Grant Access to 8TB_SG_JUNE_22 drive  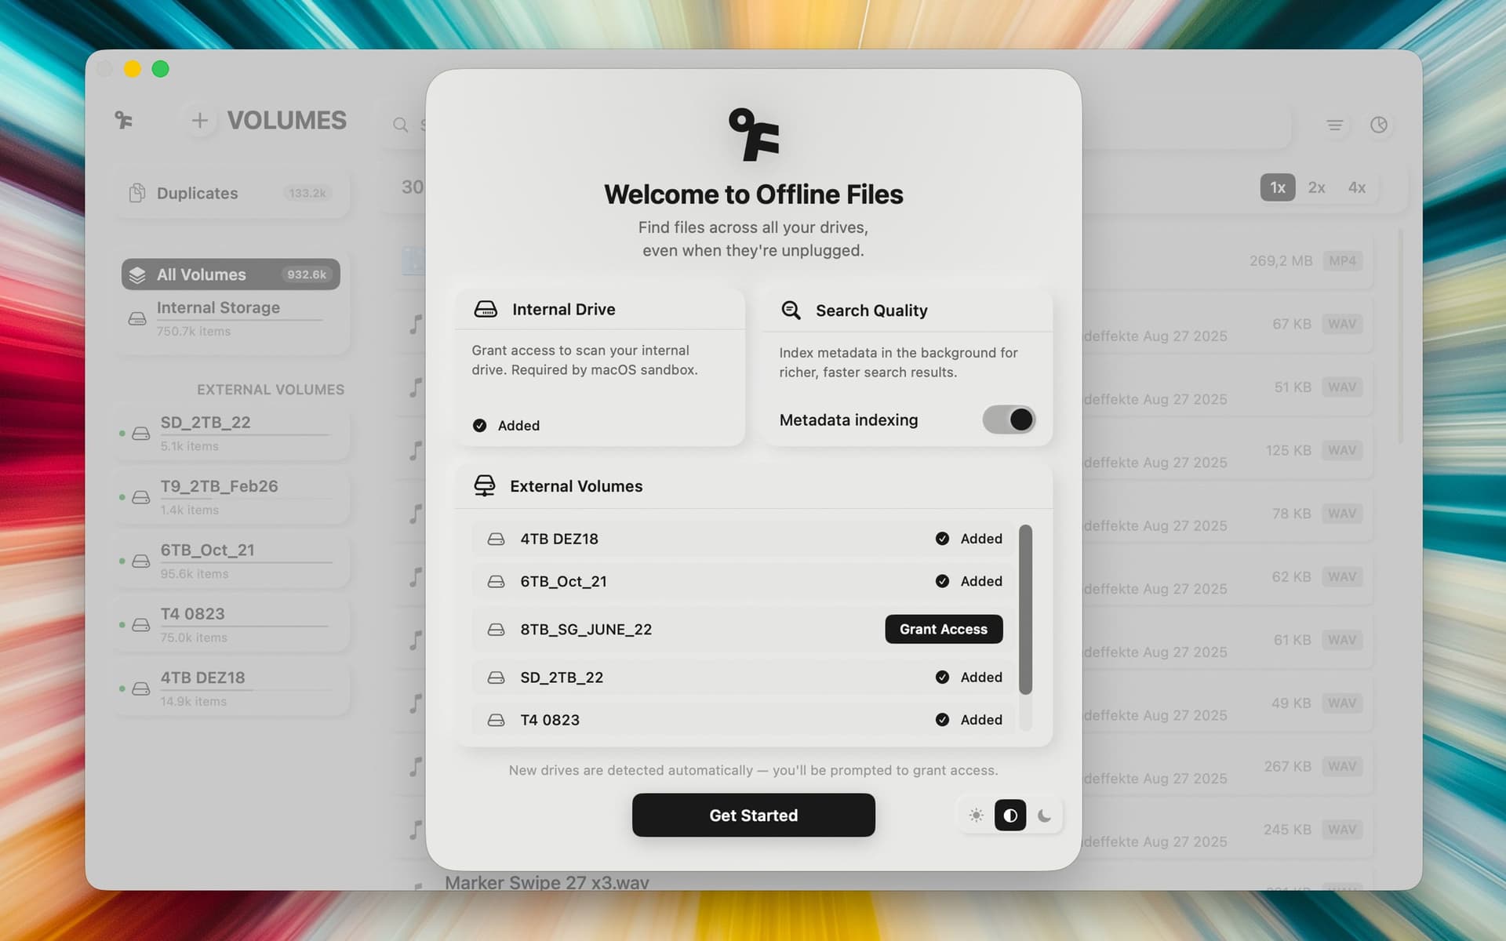coord(943,629)
